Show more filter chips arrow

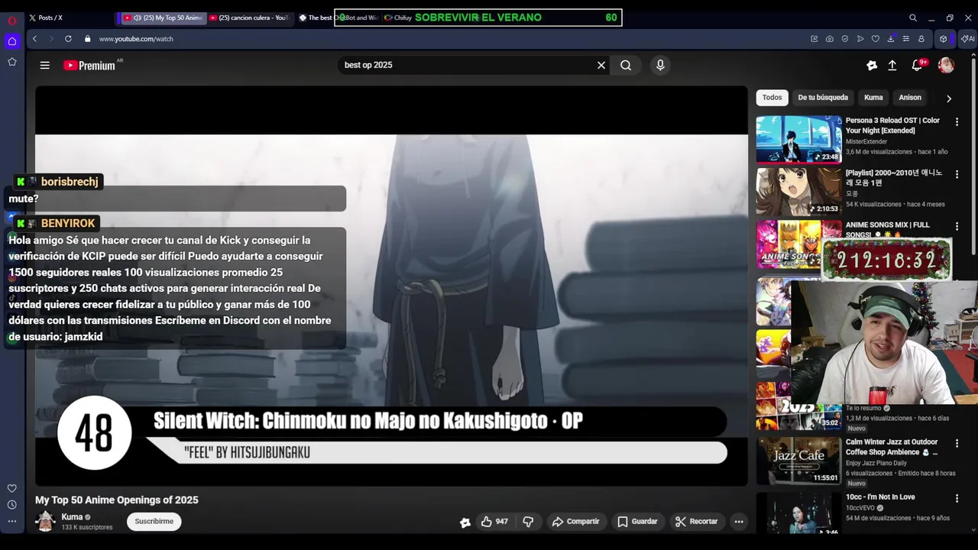click(x=949, y=99)
